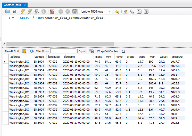Save snippet using the star icon
The width and height of the screenshot is (192, 136).
coord(117,12)
